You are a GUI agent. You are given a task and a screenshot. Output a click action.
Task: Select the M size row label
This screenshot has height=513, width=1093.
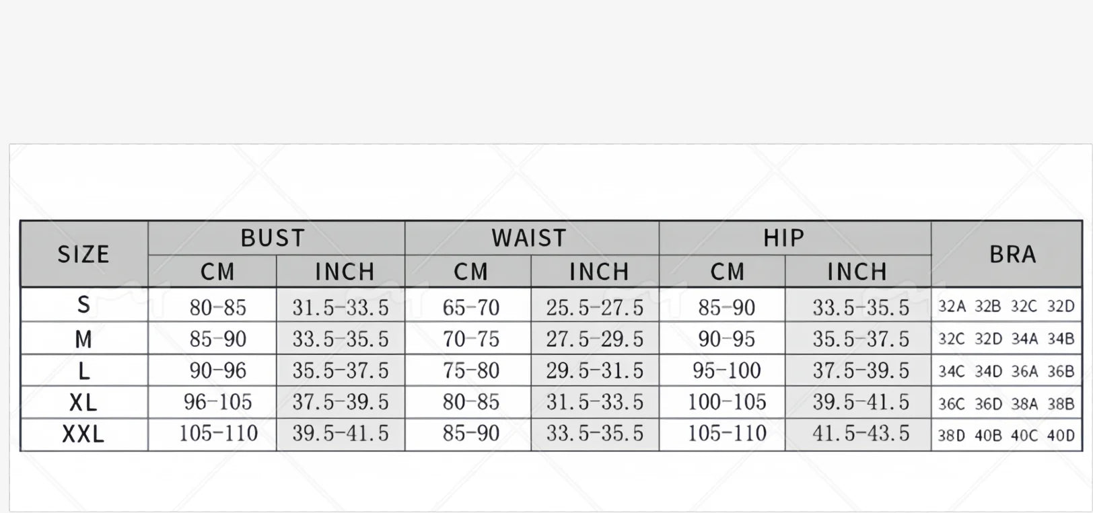(x=83, y=339)
